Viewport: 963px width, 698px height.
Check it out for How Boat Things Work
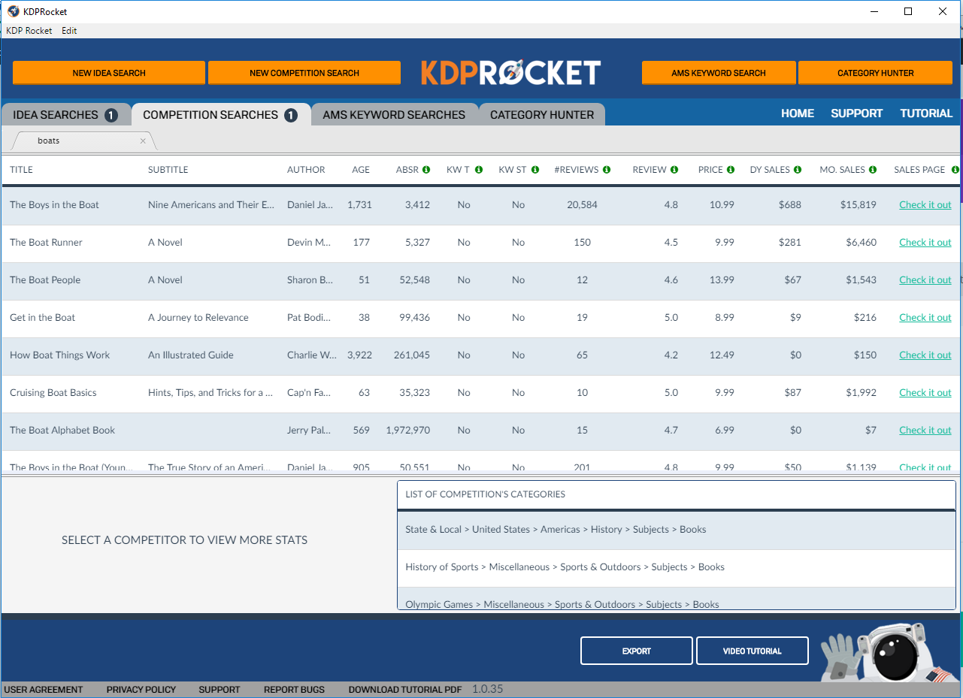point(925,355)
